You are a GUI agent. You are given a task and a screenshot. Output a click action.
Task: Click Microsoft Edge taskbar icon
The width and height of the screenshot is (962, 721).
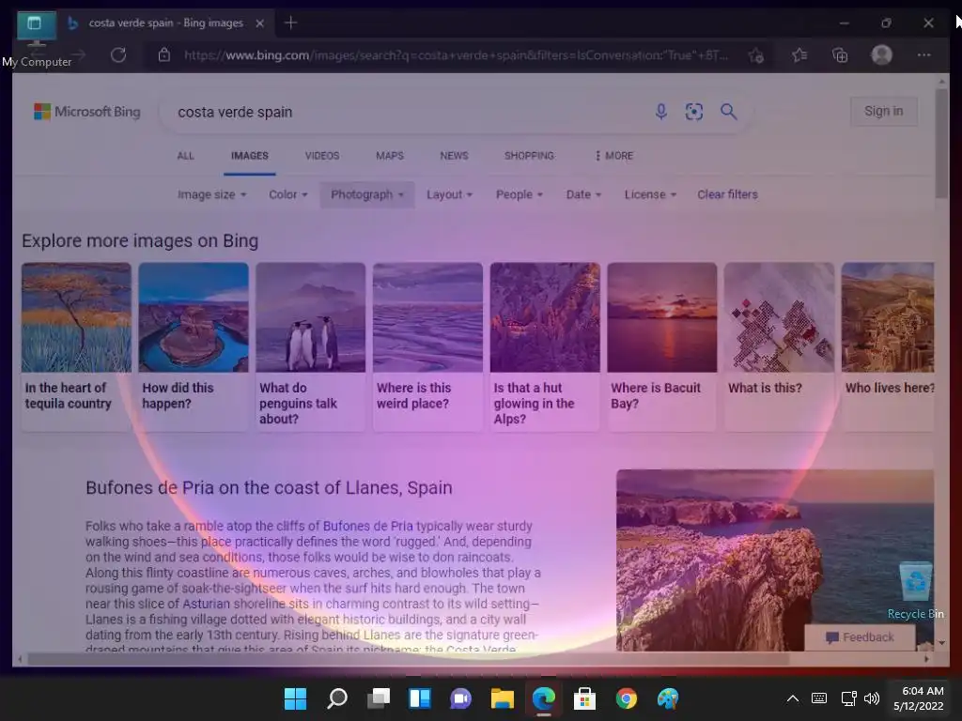click(544, 698)
